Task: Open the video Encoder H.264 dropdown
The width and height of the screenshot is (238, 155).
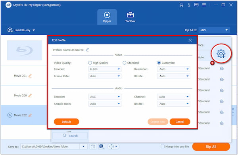Action: point(105,69)
